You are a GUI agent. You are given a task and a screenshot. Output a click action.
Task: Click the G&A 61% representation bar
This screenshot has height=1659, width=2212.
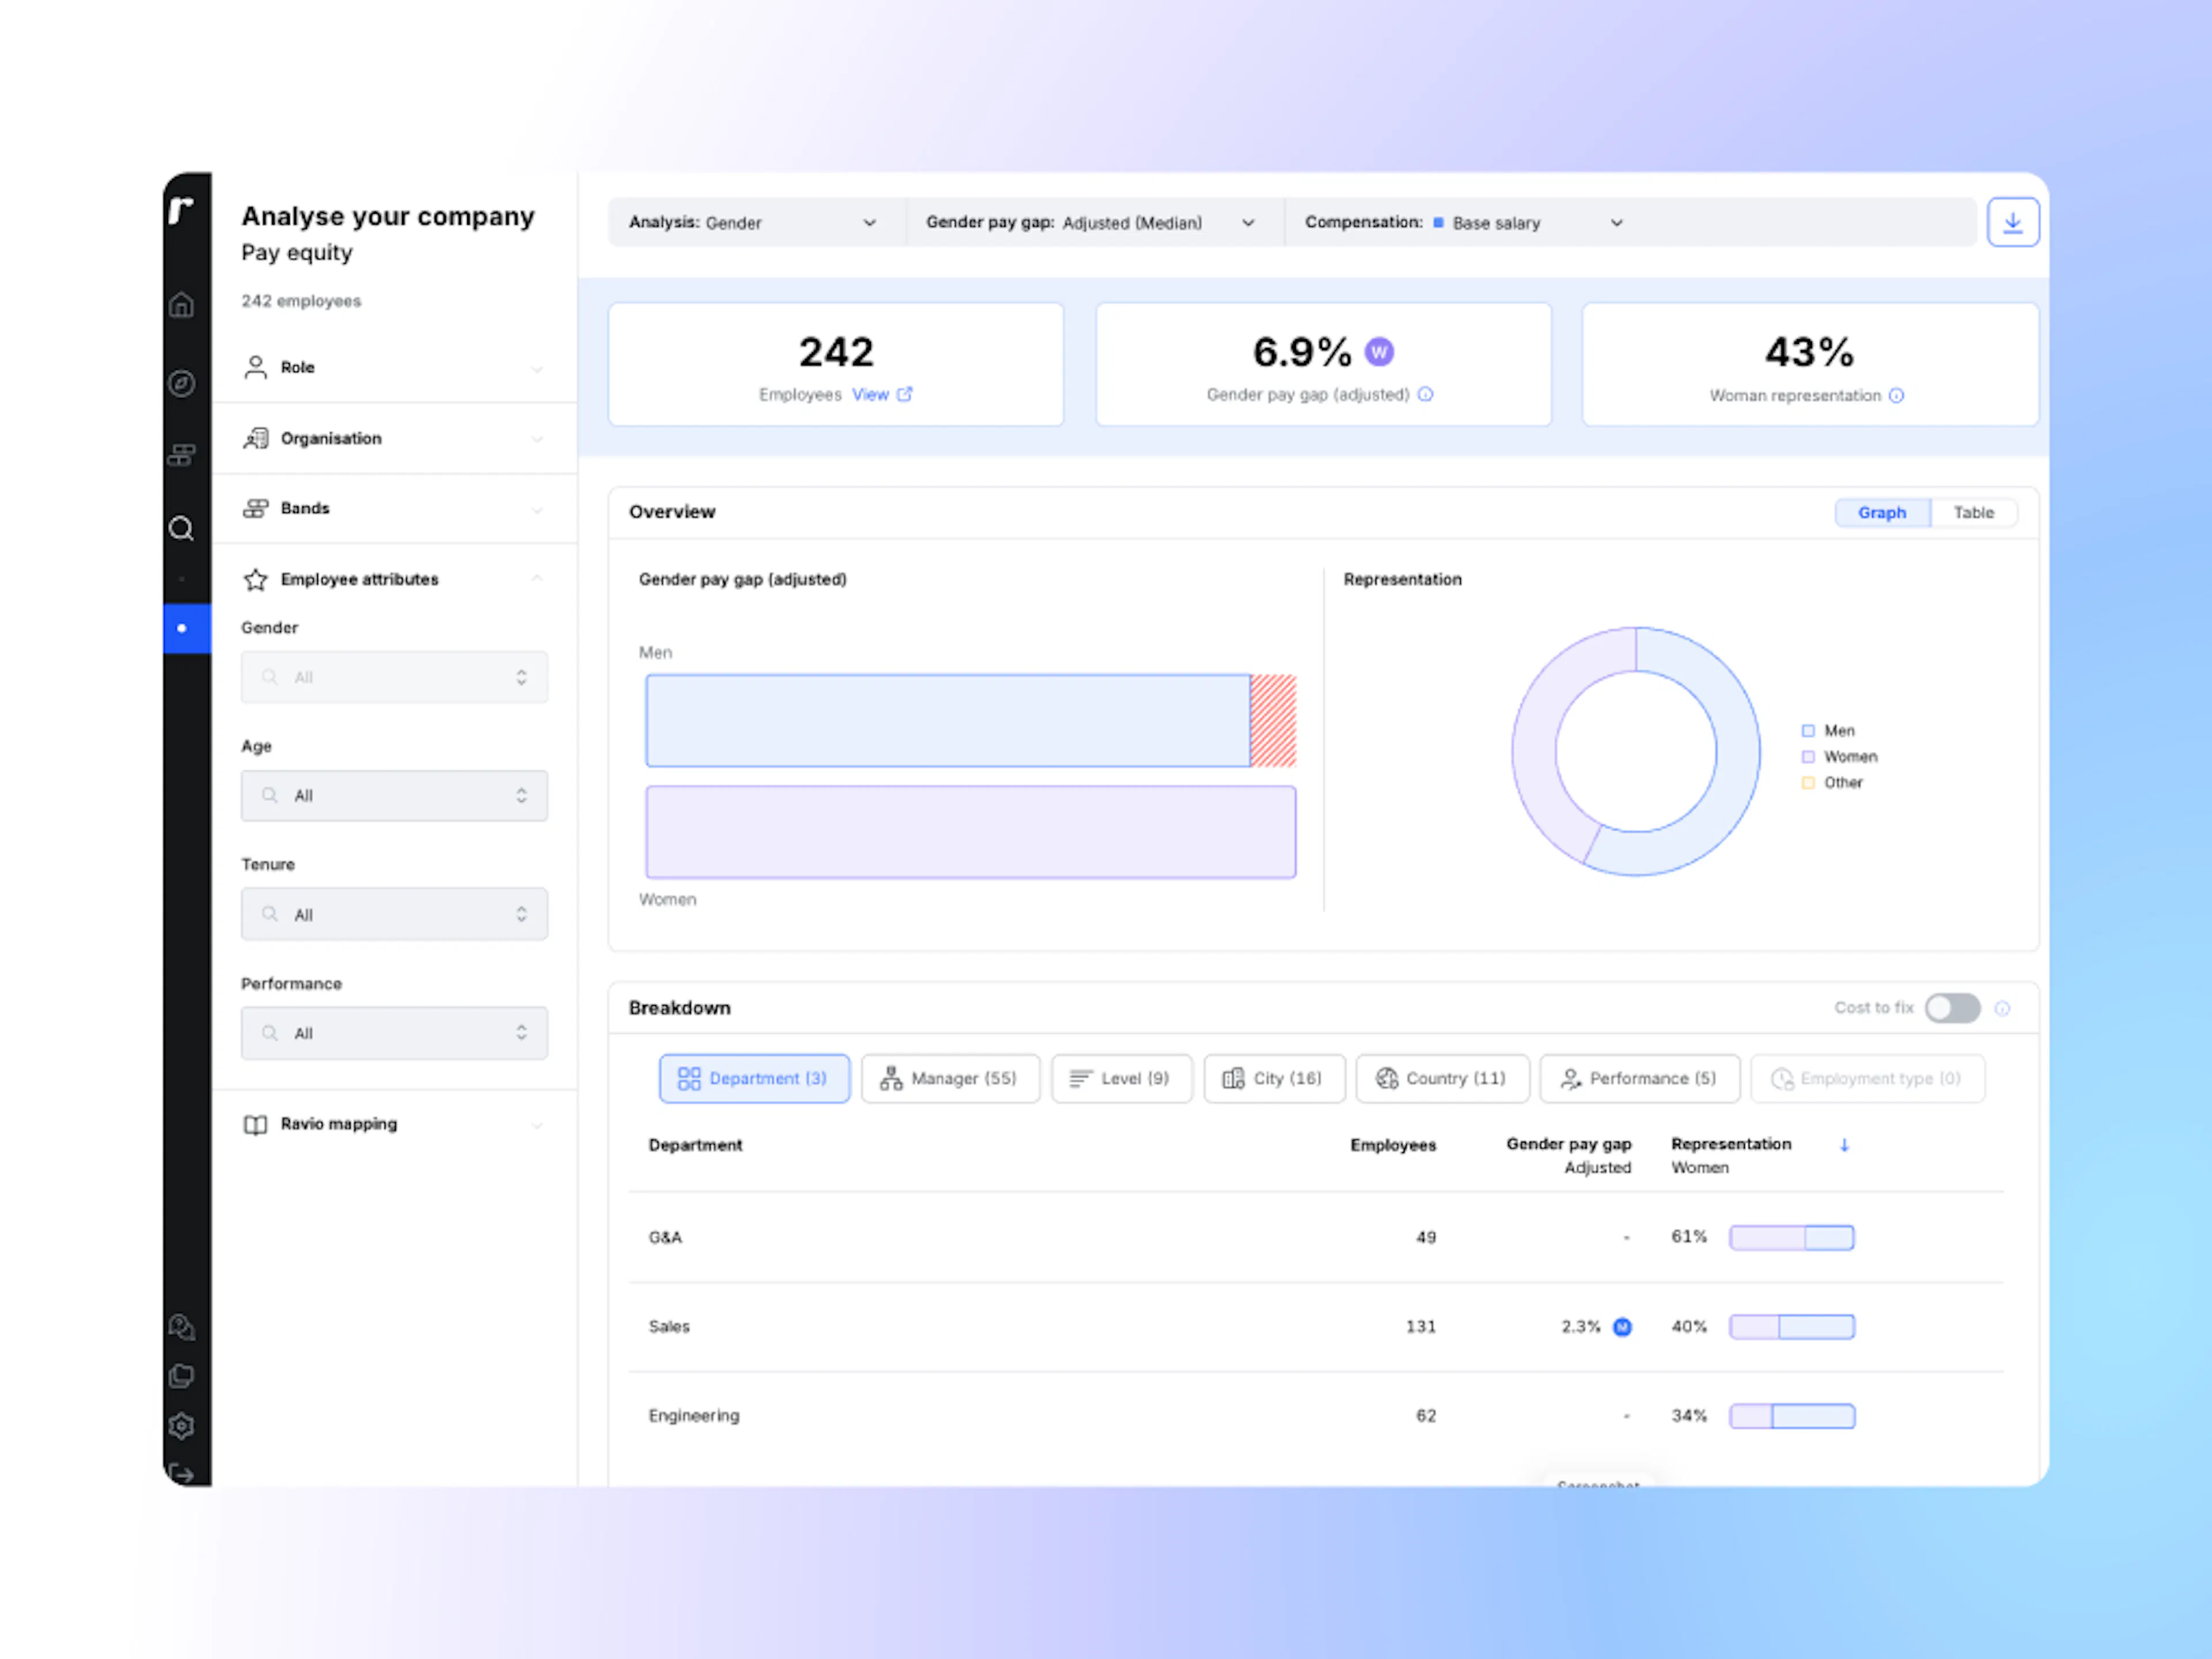(1792, 1238)
